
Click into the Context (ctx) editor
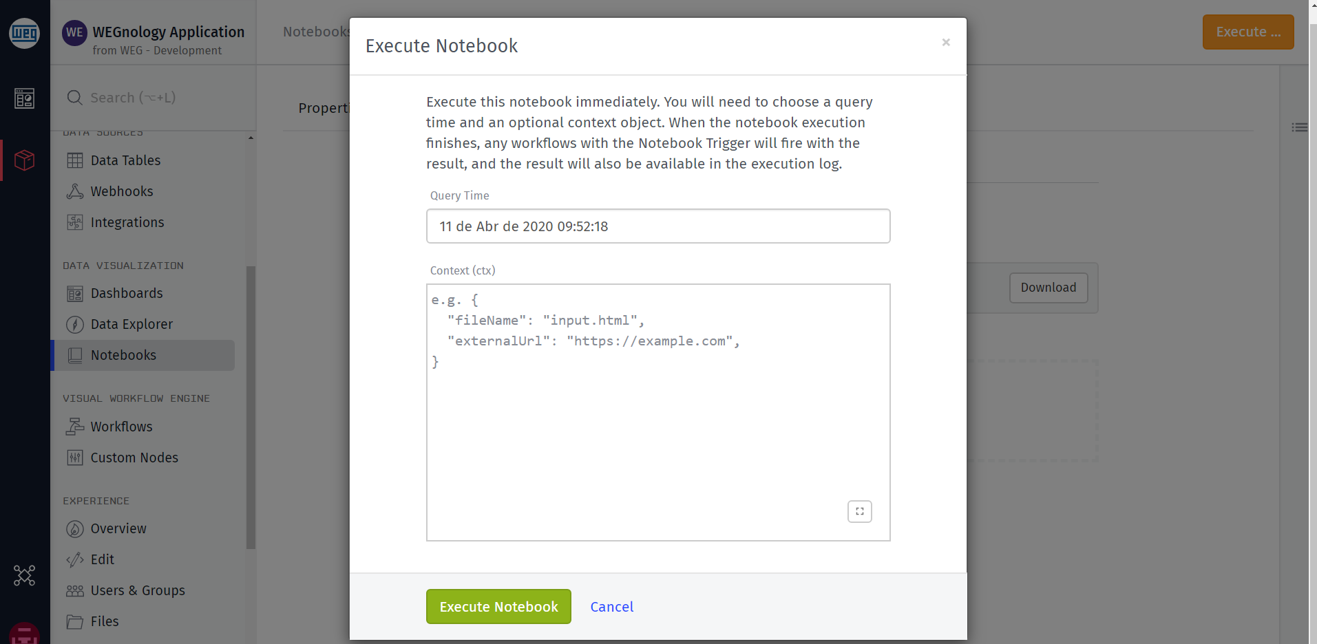pos(658,412)
